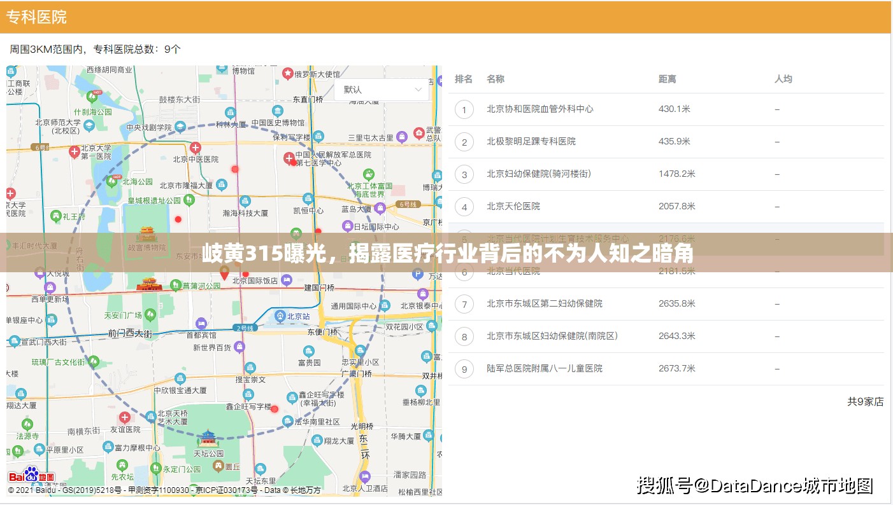Select the 蓝岛大厦 shopping icon

coord(380,208)
